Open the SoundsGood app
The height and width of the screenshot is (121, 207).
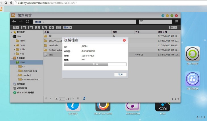tap(133, 106)
